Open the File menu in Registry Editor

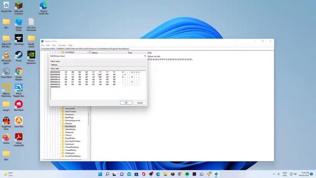click(42, 45)
